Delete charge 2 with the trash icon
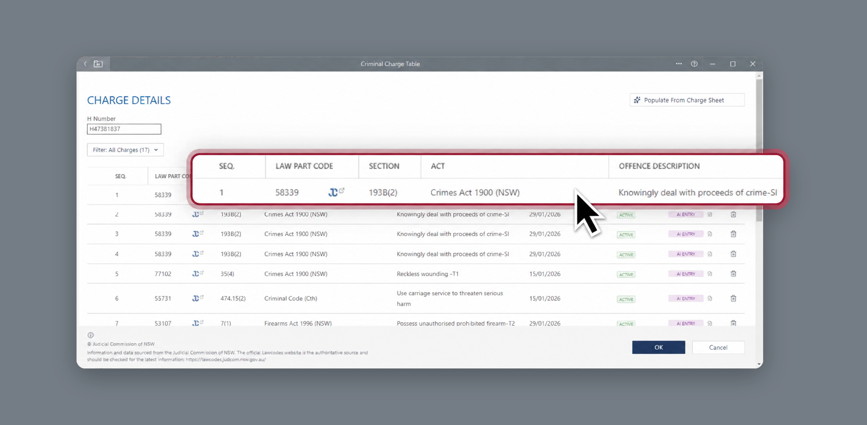The height and width of the screenshot is (425, 867). tap(733, 214)
